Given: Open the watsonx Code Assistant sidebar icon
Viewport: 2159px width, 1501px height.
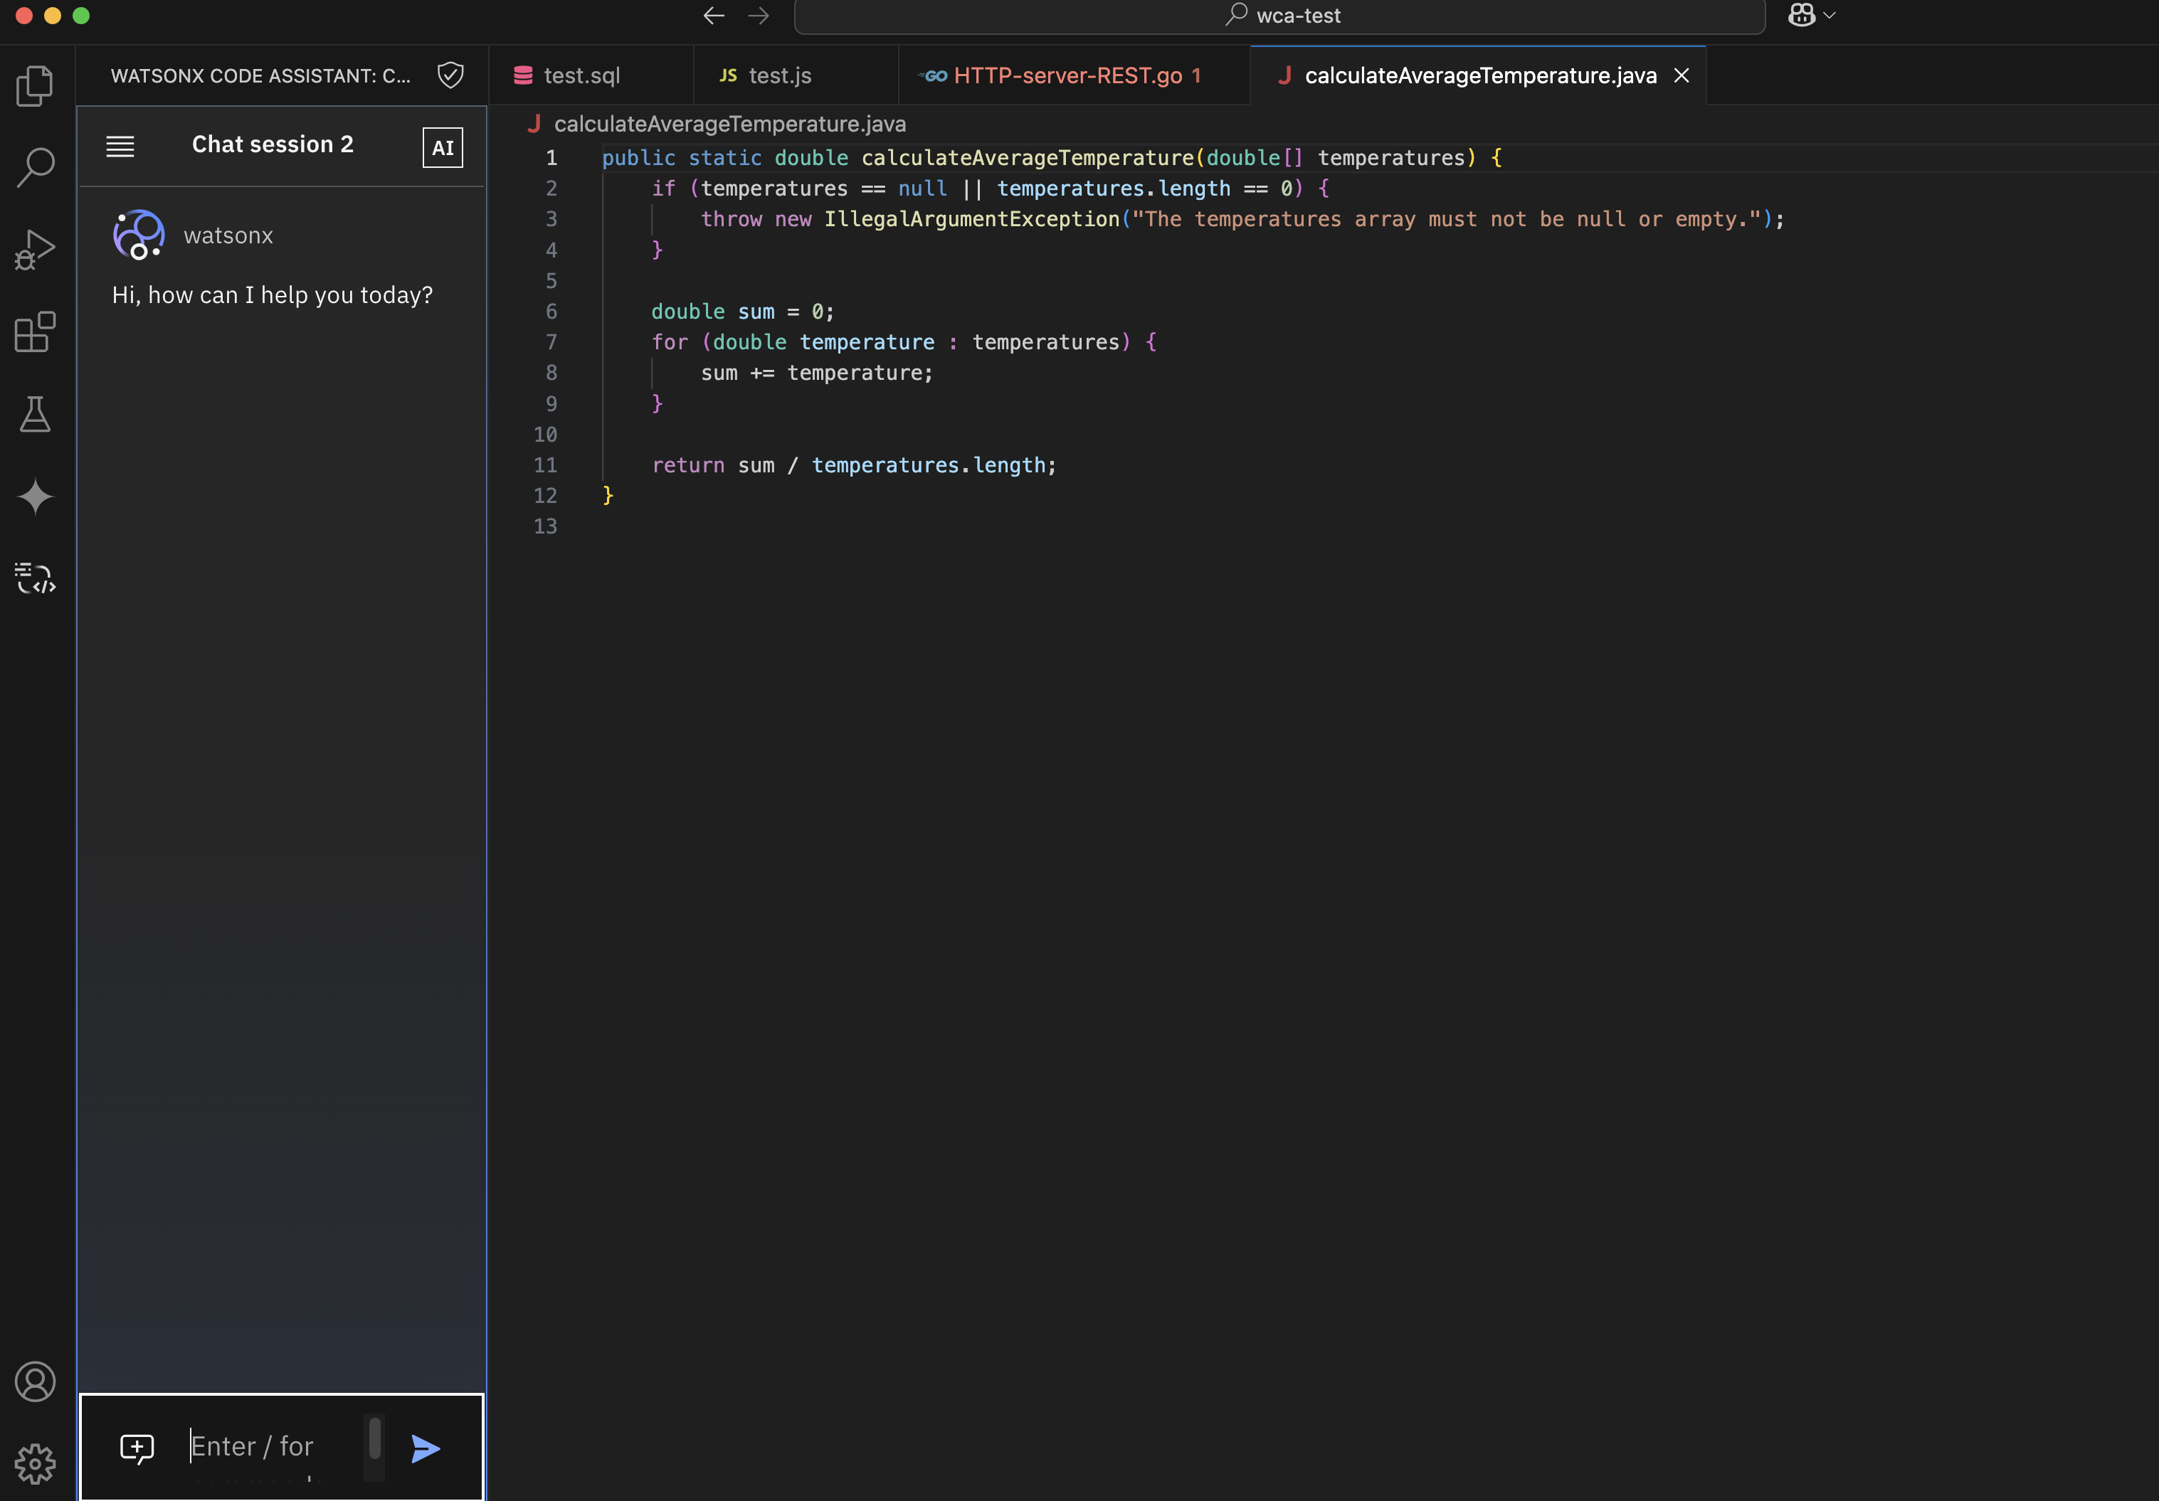Looking at the screenshot, I should point(36,578).
